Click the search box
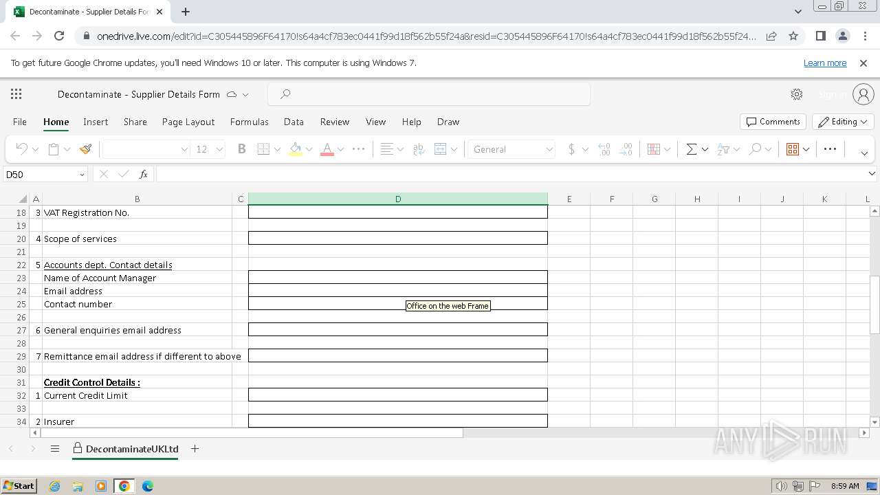The image size is (880, 495). 429,94
